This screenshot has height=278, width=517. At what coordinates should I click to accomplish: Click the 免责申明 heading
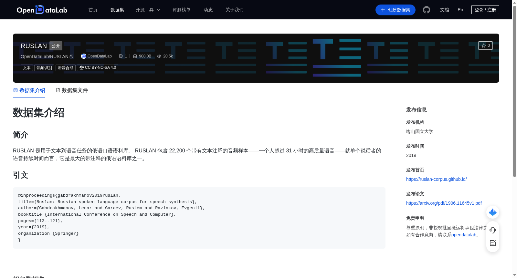click(x=415, y=218)
